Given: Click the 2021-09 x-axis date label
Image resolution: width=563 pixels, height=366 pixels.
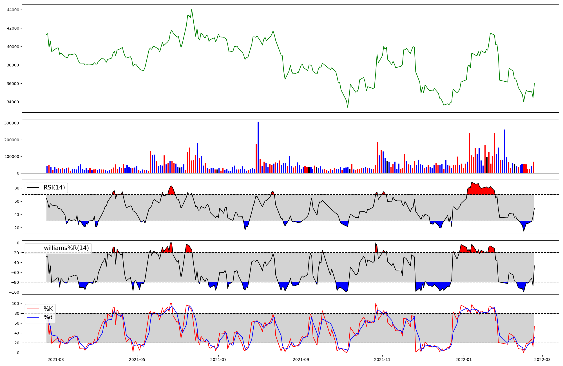Looking at the screenshot, I should (301, 360).
